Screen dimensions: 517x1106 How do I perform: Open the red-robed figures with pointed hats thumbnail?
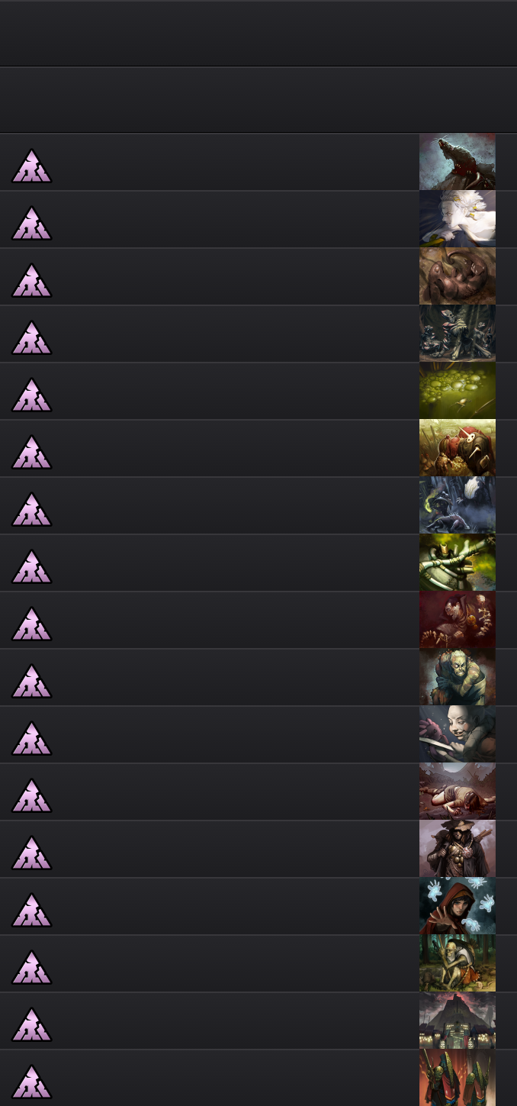coord(458,1078)
